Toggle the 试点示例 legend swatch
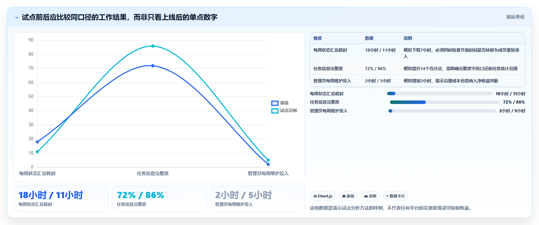Image resolution: width=539 pixels, height=225 pixels. tap(275, 111)
